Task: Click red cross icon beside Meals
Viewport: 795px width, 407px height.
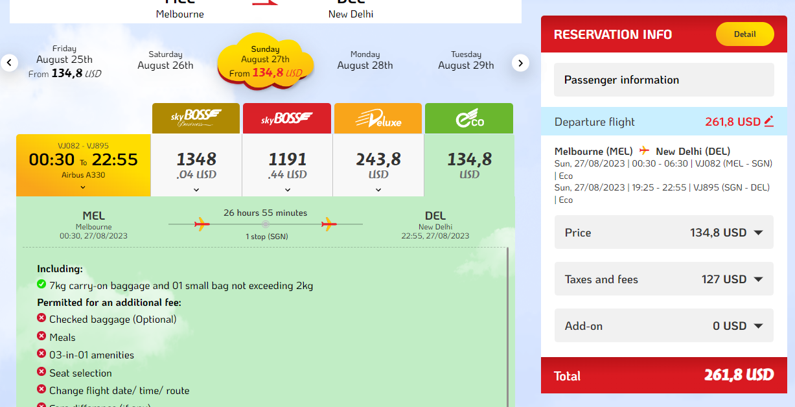Action: click(41, 336)
